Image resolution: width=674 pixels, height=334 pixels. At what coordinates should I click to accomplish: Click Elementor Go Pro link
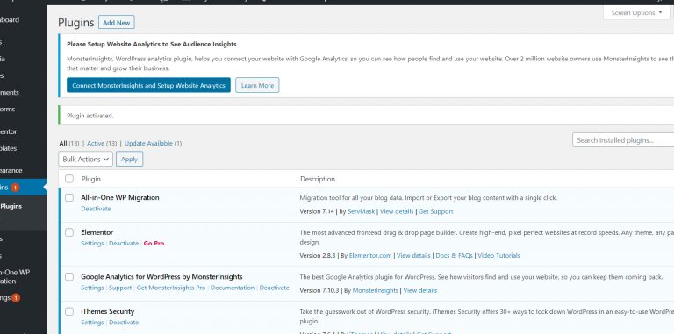(154, 244)
